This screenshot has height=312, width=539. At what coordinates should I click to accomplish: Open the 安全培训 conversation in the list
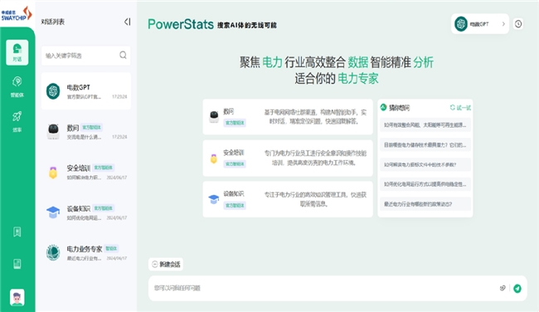pyautogui.click(x=86, y=172)
